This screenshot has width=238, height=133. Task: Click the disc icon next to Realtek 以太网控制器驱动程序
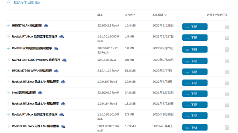(56, 49)
